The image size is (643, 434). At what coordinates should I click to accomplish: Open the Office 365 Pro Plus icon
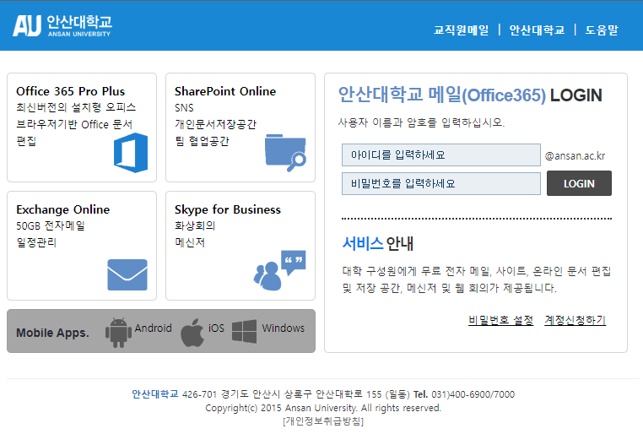coord(131,153)
